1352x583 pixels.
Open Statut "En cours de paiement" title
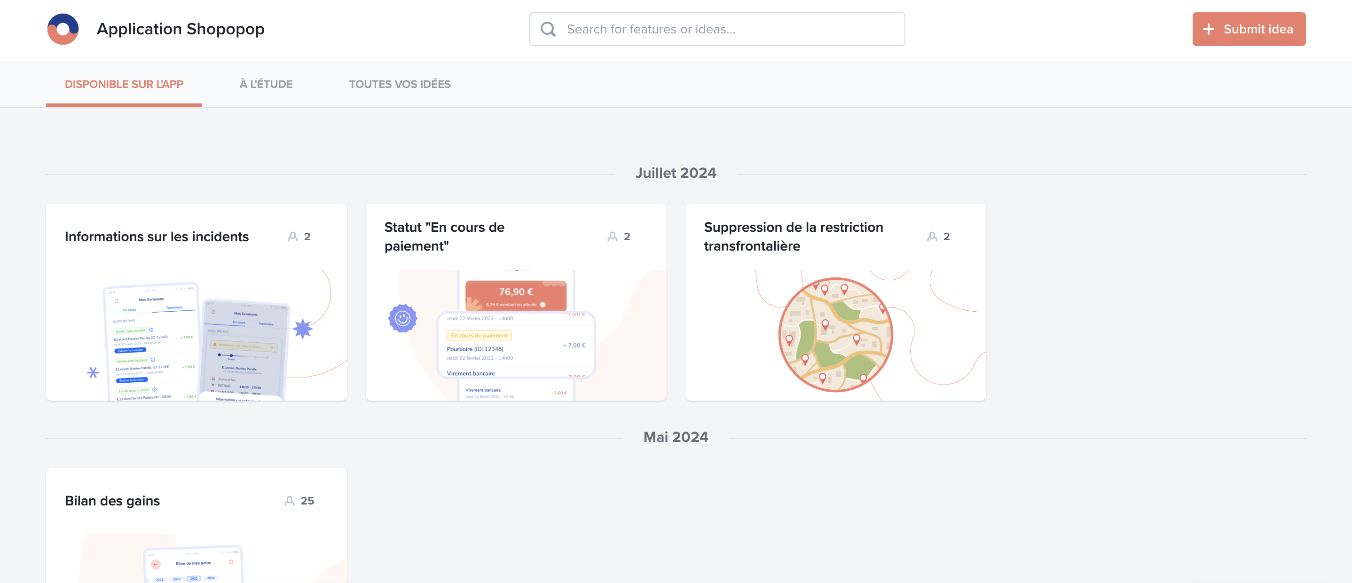pyautogui.click(x=445, y=236)
